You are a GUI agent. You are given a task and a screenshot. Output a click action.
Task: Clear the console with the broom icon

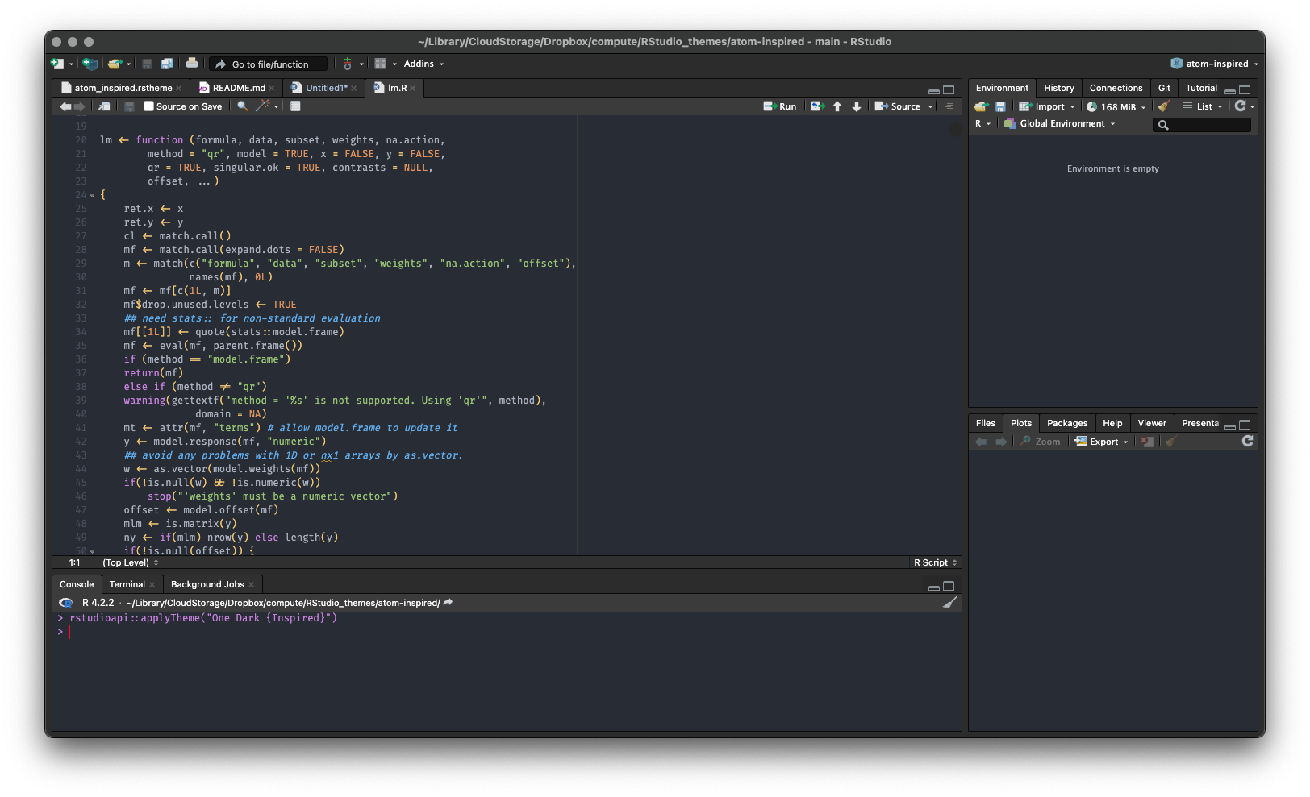click(x=950, y=603)
